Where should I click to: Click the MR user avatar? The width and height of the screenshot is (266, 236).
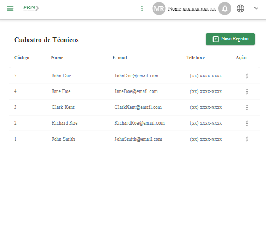tap(158, 8)
